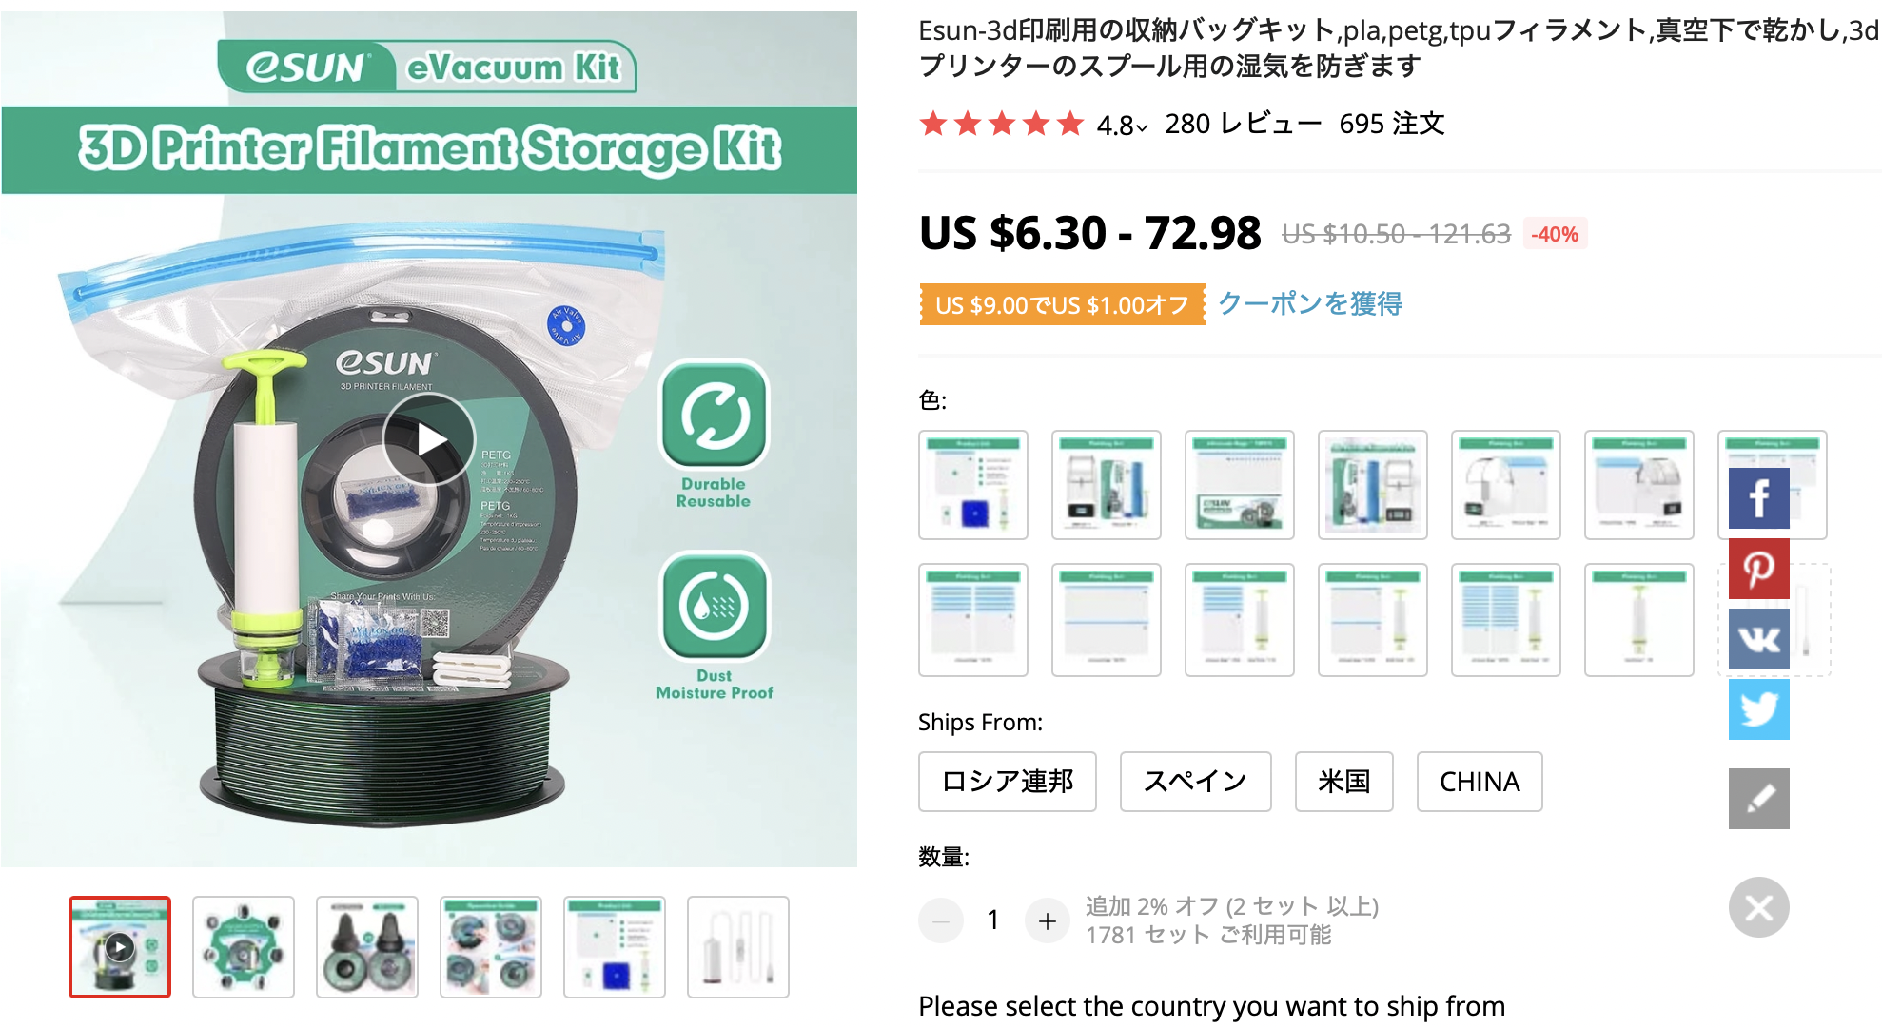The height and width of the screenshot is (1027, 1882).
Task: Share the product on Facebook
Action: [1758, 498]
